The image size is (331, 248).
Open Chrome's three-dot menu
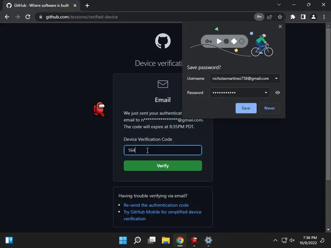(324, 17)
